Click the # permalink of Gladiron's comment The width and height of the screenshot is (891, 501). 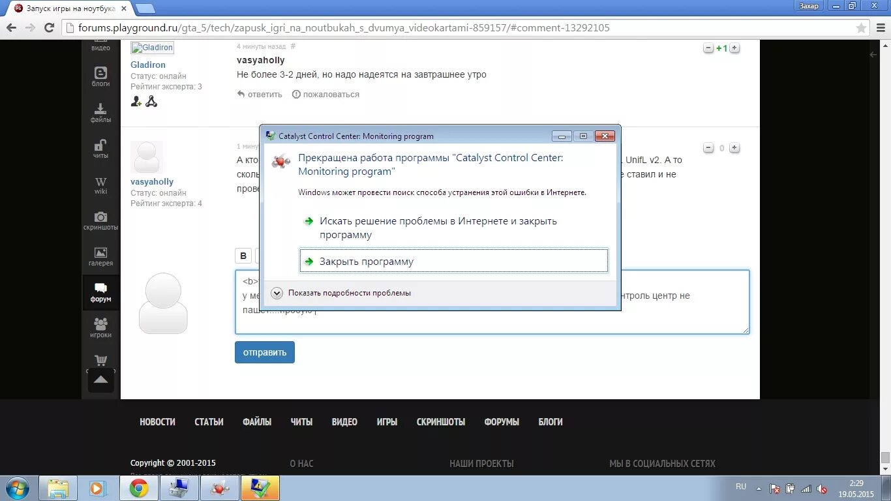[293, 46]
